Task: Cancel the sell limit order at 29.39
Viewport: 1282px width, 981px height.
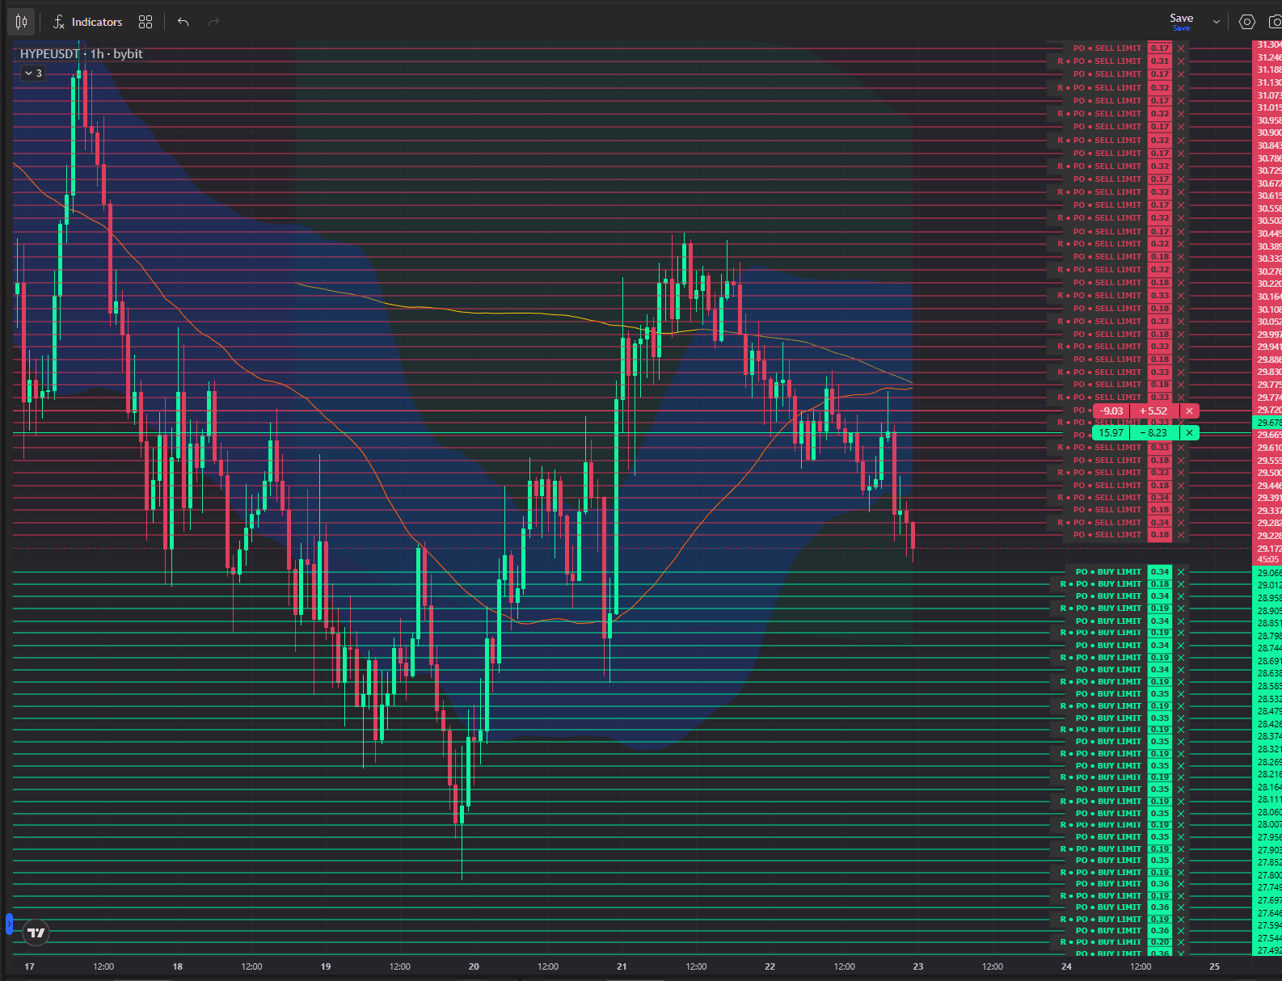Action: 1181,498
